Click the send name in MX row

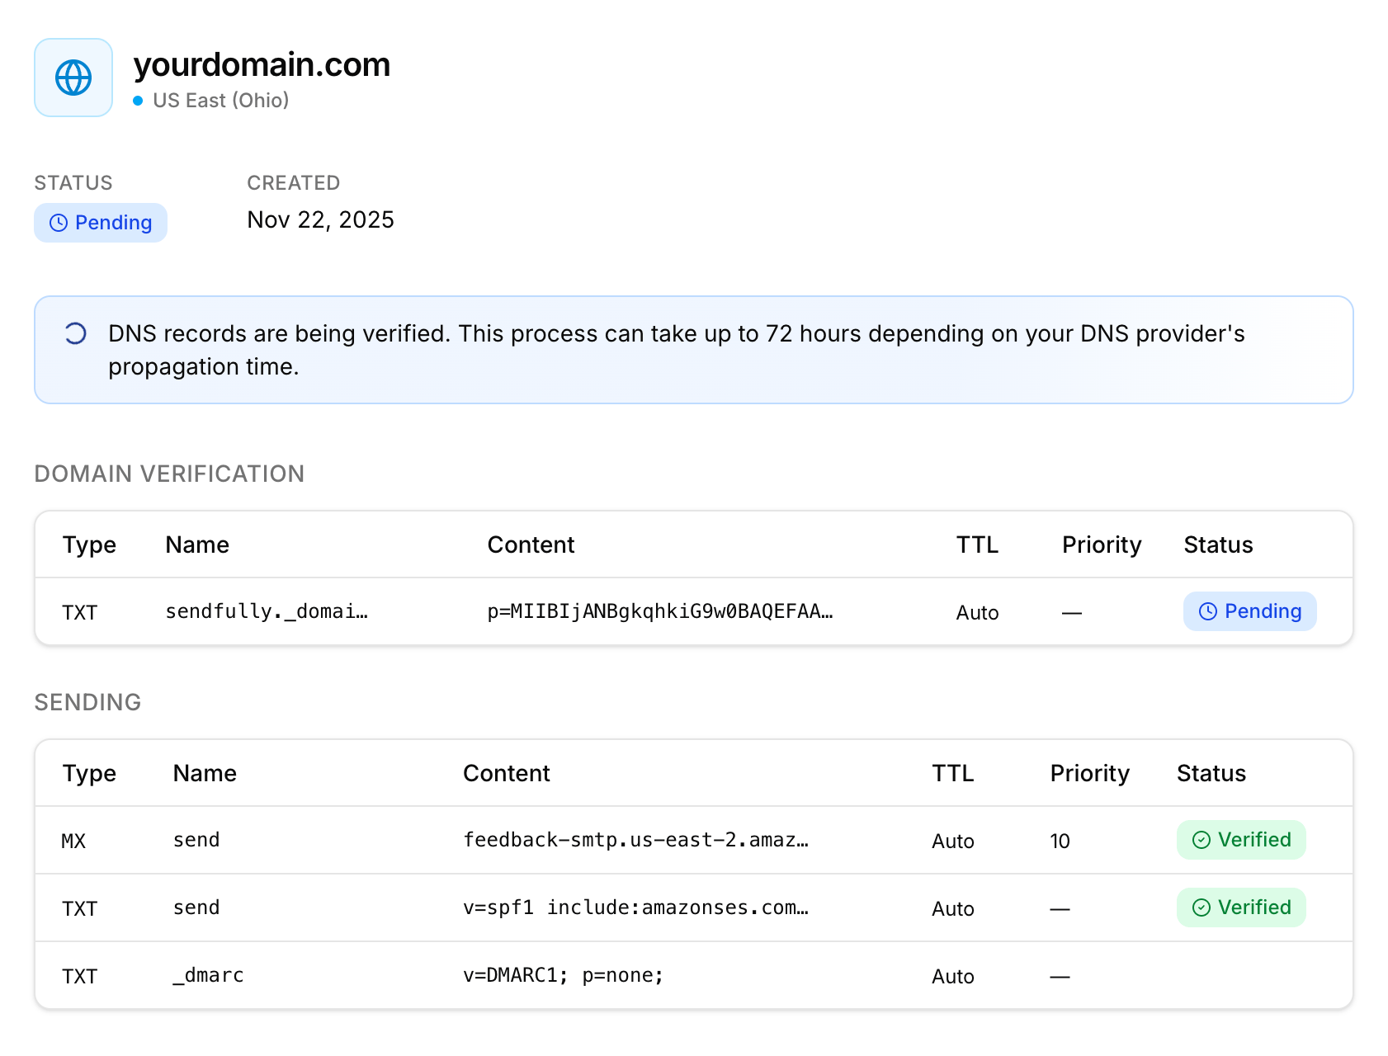click(196, 840)
